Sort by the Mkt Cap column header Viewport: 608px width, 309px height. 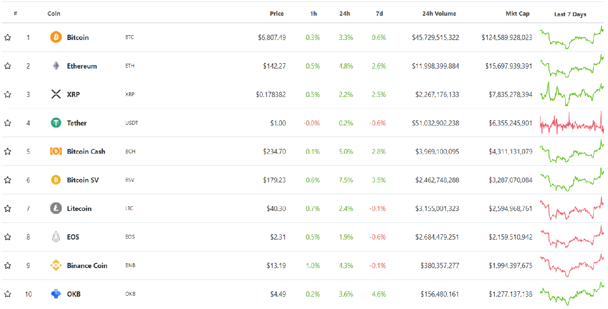point(517,14)
